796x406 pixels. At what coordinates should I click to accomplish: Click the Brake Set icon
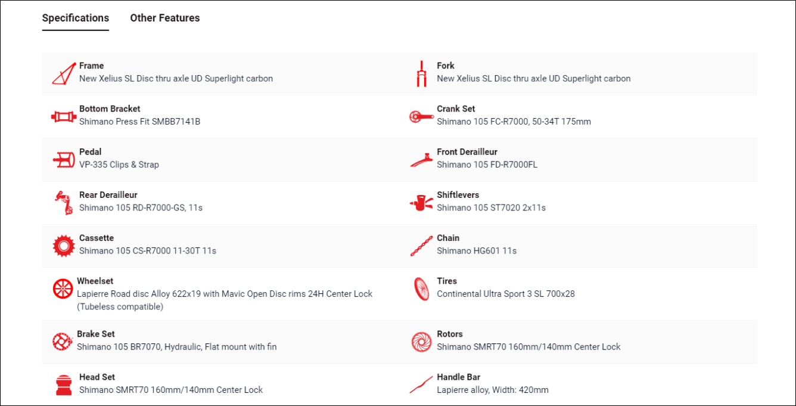click(62, 342)
